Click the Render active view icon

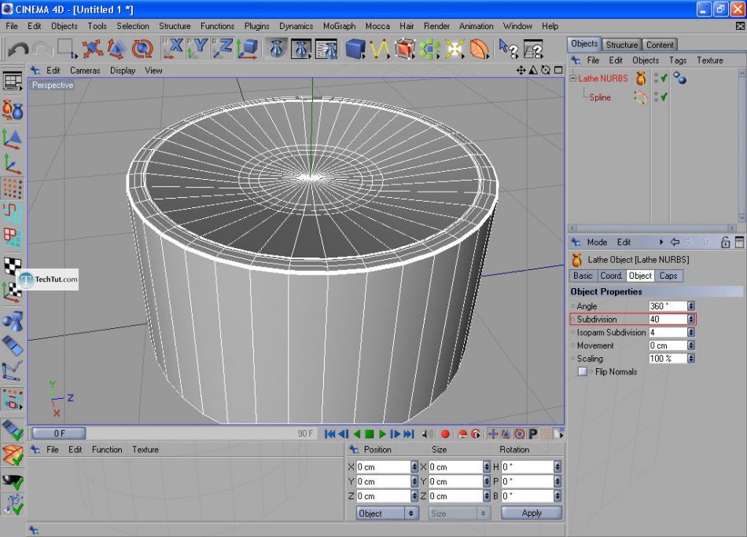click(x=276, y=49)
